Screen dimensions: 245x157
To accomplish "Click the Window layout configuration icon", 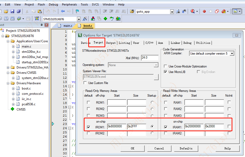I will tap(235, 11).
